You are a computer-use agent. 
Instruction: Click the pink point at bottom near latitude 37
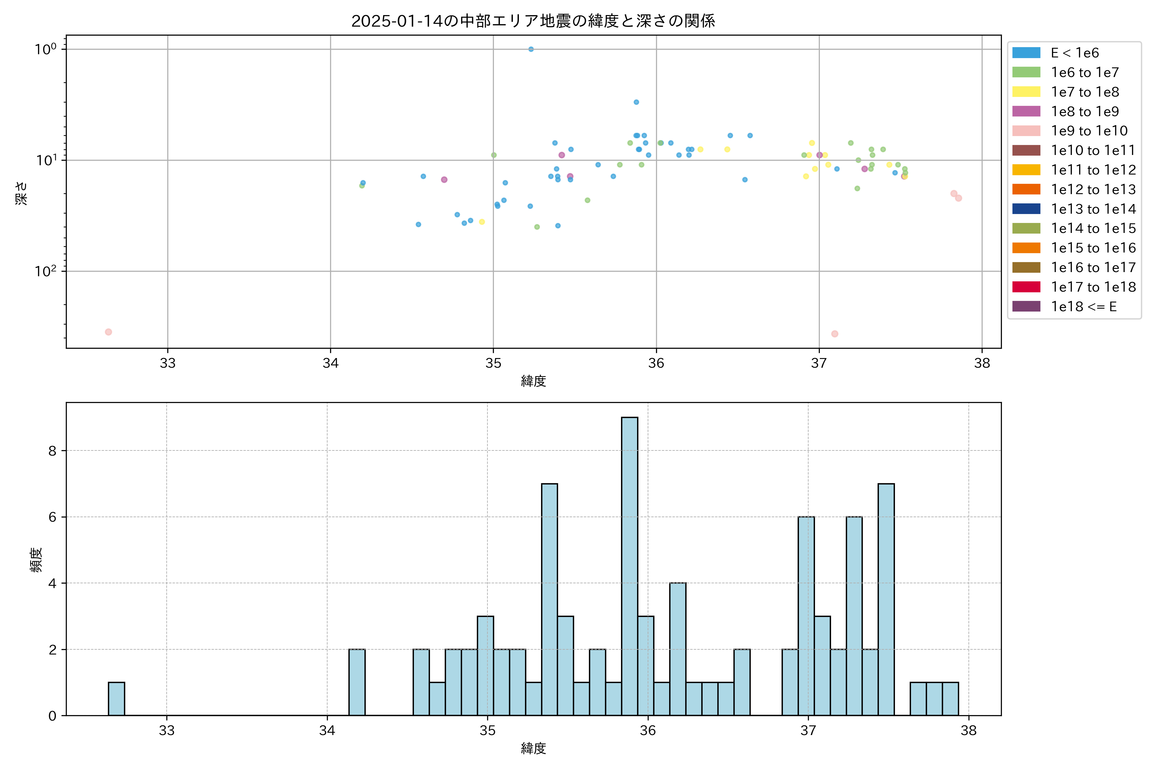point(835,334)
